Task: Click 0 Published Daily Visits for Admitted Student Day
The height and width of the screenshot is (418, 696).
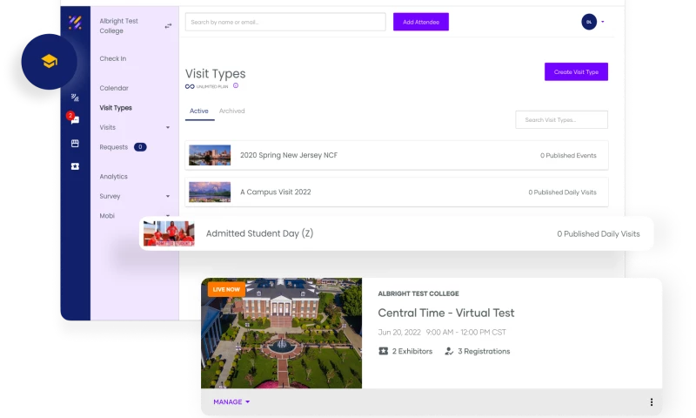Action: pos(599,234)
